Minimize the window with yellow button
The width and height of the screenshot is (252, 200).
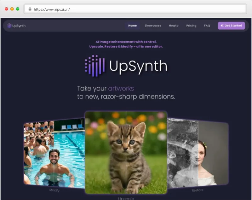[12, 9]
